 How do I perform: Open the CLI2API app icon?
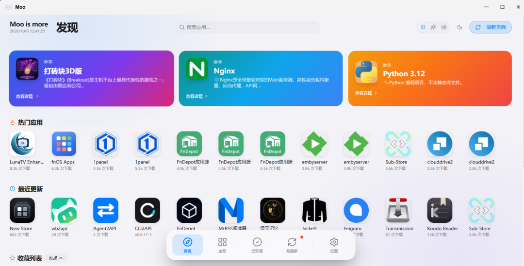147,210
